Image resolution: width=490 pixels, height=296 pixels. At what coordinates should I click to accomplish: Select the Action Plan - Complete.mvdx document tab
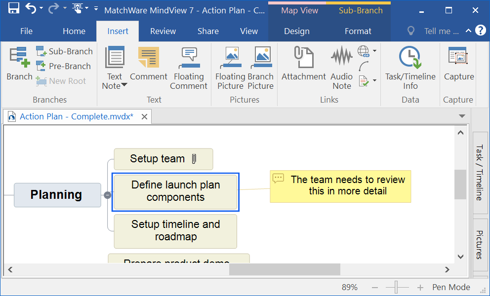tap(77, 116)
